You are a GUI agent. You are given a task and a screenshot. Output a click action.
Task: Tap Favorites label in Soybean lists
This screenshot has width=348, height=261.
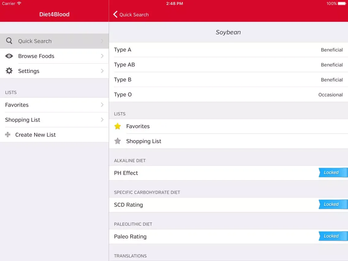(x=138, y=126)
